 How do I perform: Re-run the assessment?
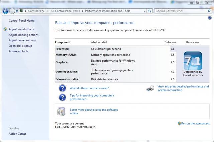click(195, 123)
